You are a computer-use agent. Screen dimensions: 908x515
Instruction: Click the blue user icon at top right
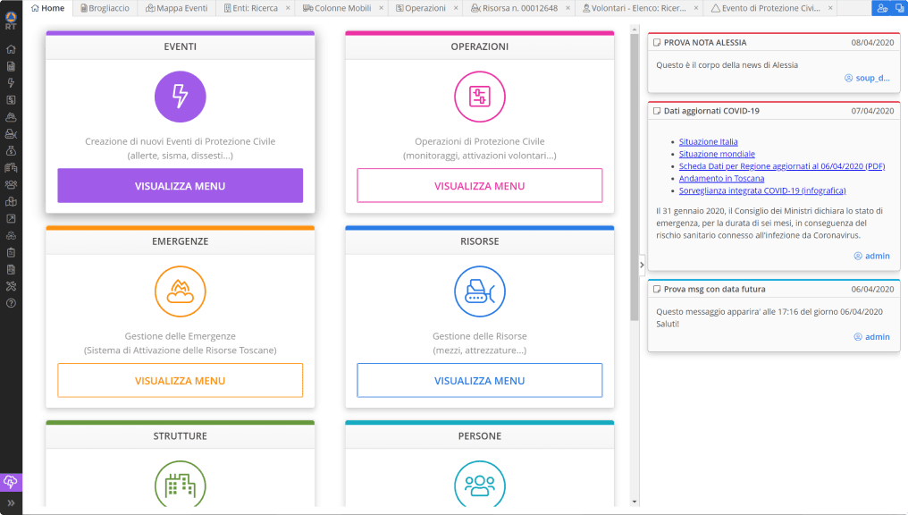pos(882,8)
